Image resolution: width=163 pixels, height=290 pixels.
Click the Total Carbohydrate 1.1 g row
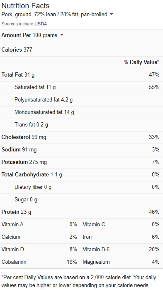pos(81,175)
